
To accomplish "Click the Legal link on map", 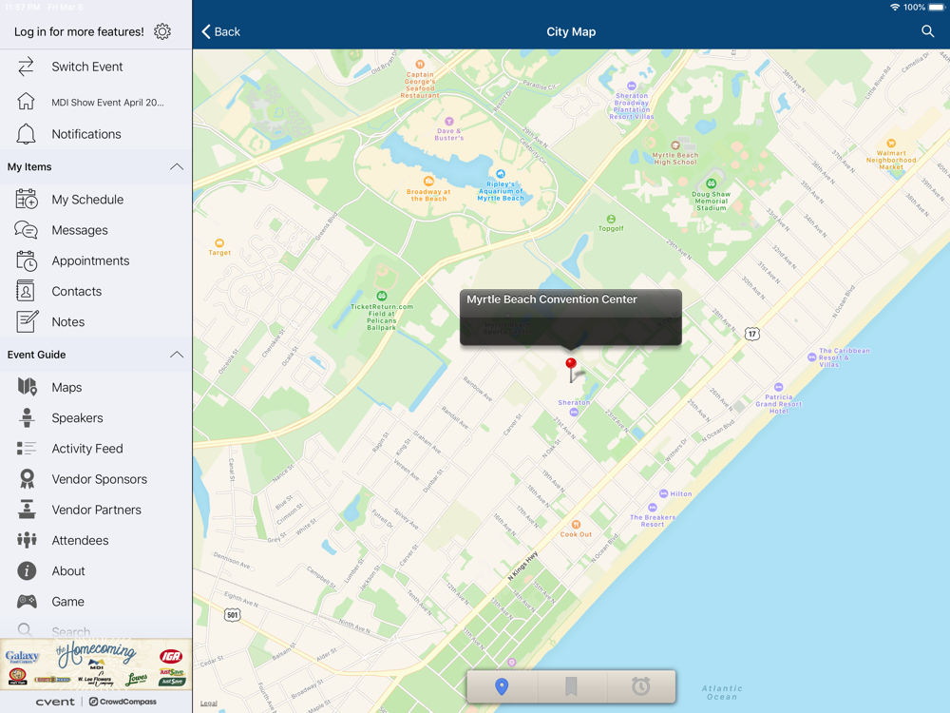I will pos(208,703).
